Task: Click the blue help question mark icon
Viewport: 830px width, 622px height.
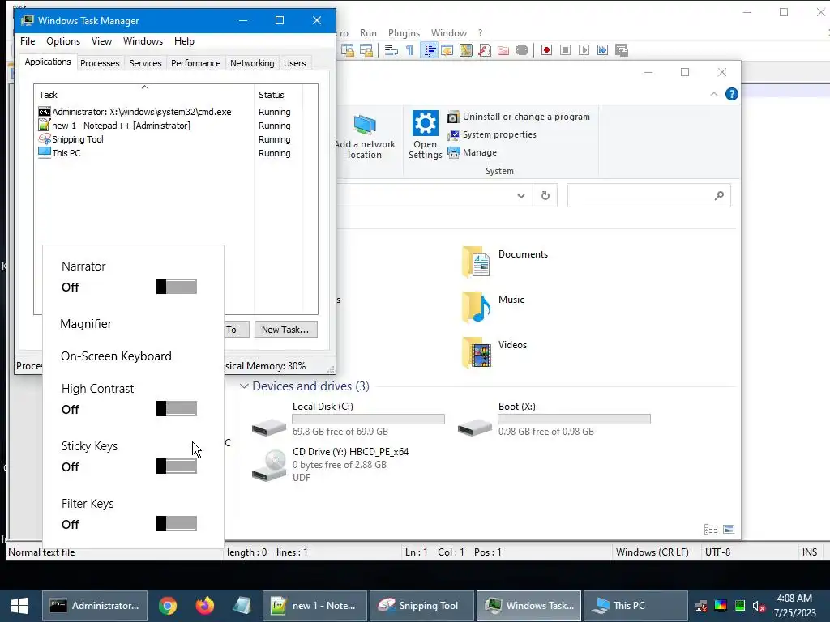Action: point(732,94)
